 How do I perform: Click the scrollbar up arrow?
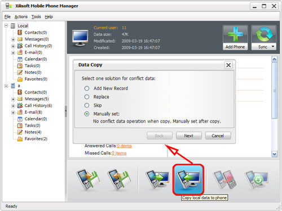[274, 59]
